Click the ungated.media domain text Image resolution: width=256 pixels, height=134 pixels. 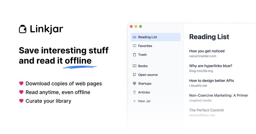(200, 100)
